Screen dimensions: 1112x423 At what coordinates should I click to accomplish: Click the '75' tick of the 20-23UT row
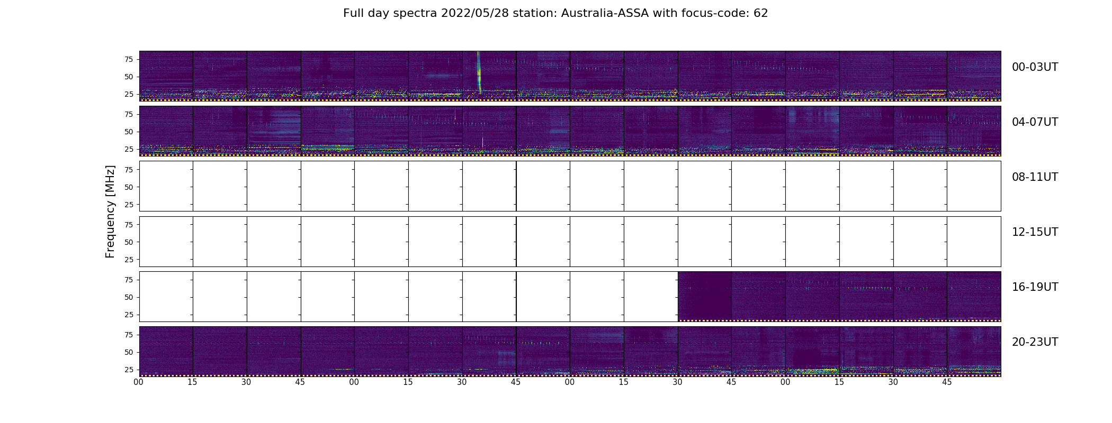tap(129, 335)
